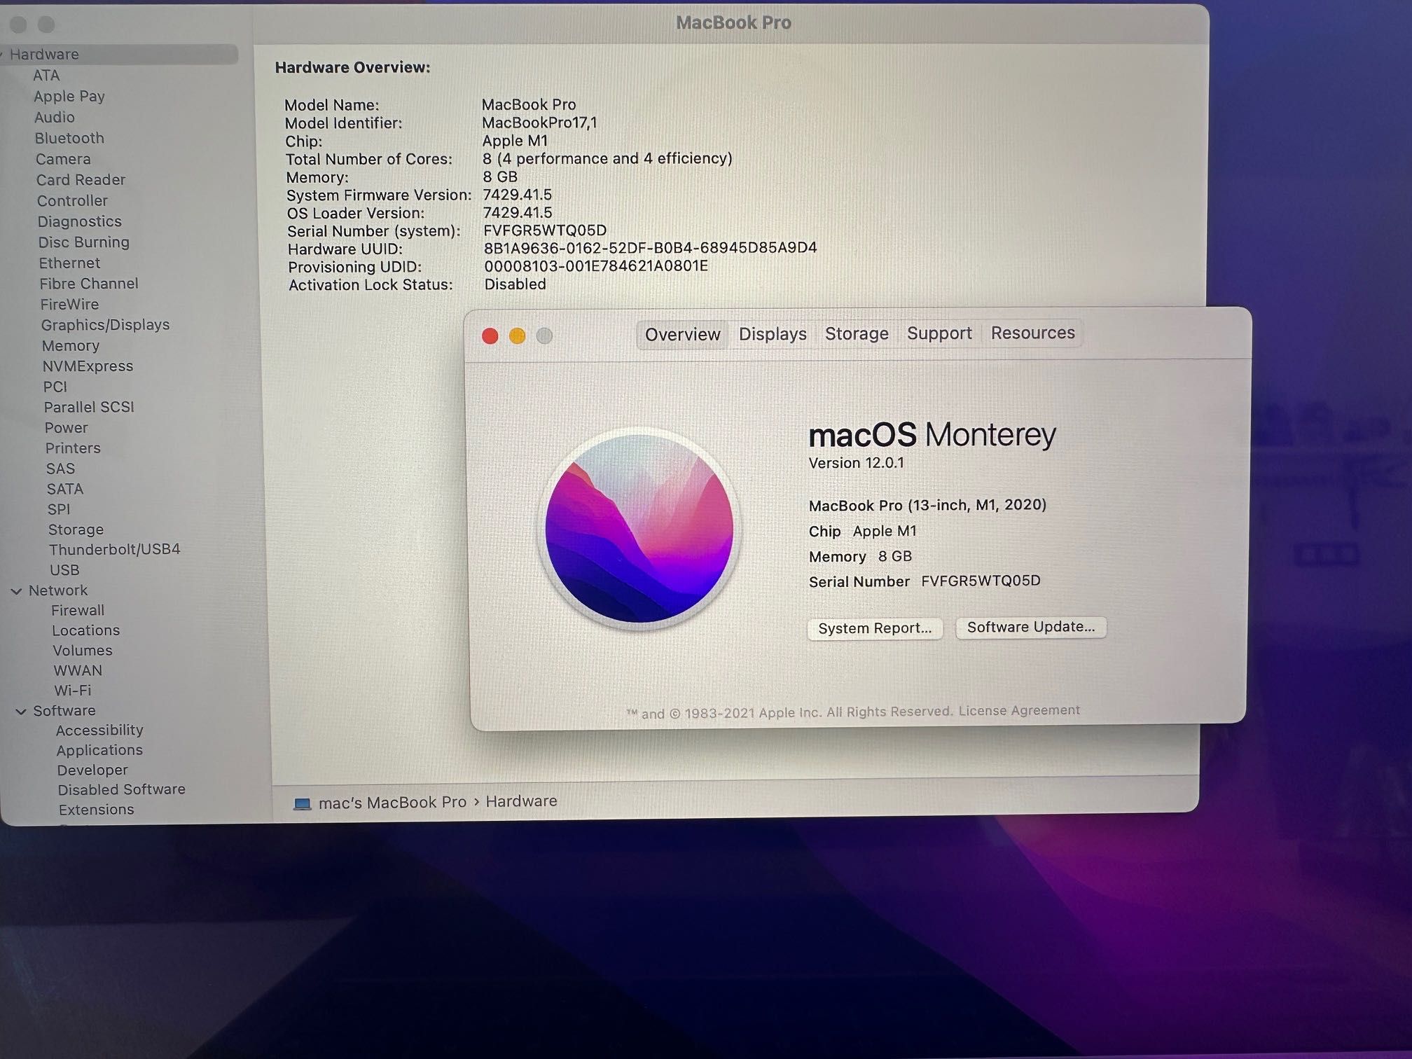
Task: Select Camera in the sidebar
Action: click(63, 160)
